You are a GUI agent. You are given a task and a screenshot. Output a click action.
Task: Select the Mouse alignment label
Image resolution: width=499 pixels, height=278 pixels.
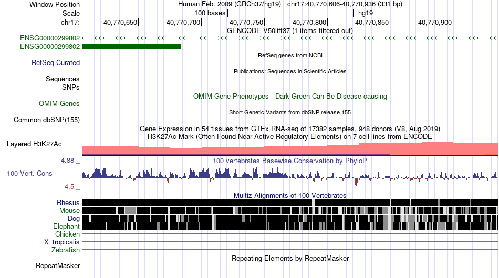coord(69,211)
